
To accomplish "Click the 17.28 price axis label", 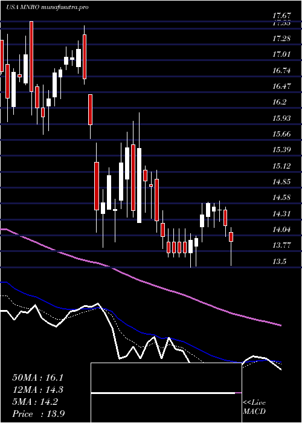I will click(281, 39).
